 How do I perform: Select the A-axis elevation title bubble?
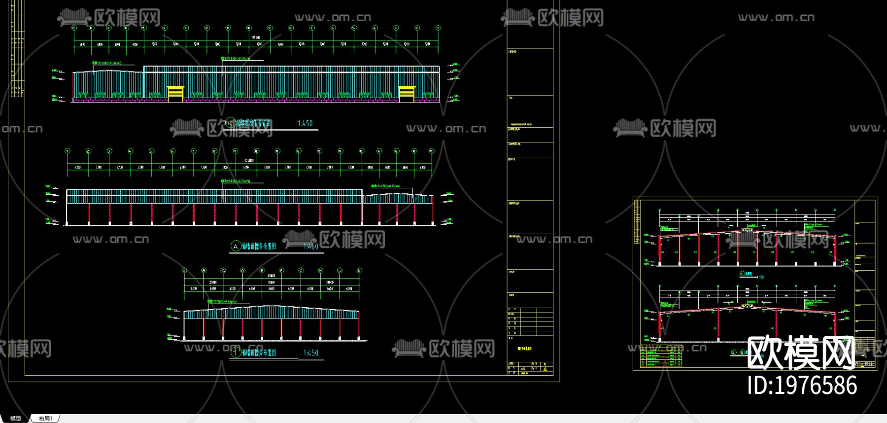tap(236, 246)
